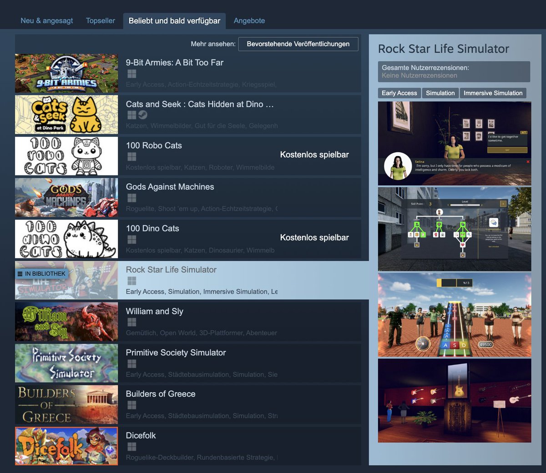The image size is (546, 473).
Task: Click the Simulation tag in preview
Action: 440,93
